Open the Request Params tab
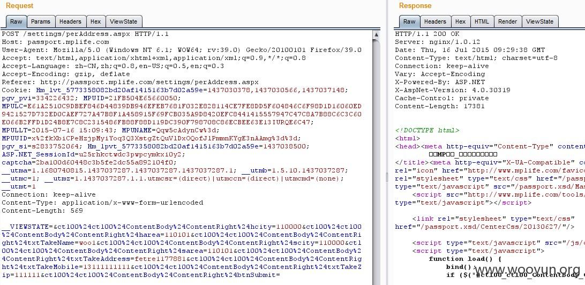The width and height of the screenshot is (585, 285). pos(41,21)
